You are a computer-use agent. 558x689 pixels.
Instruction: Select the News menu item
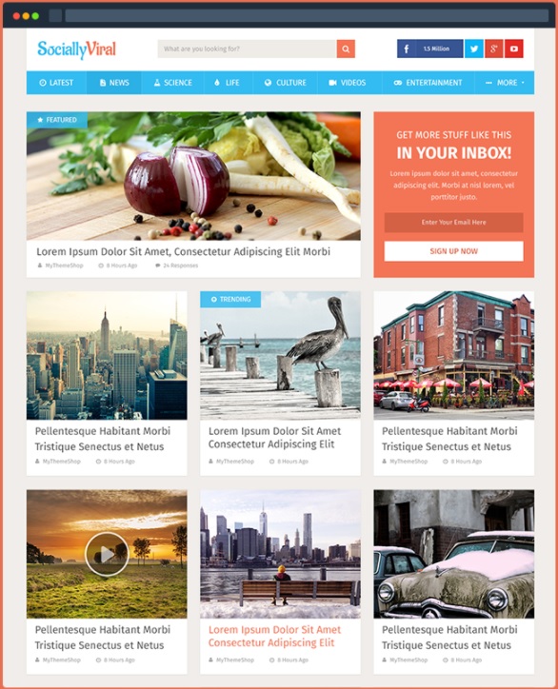pyautogui.click(x=114, y=83)
